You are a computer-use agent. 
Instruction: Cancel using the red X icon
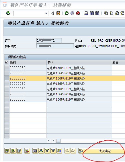[x=78, y=13]
